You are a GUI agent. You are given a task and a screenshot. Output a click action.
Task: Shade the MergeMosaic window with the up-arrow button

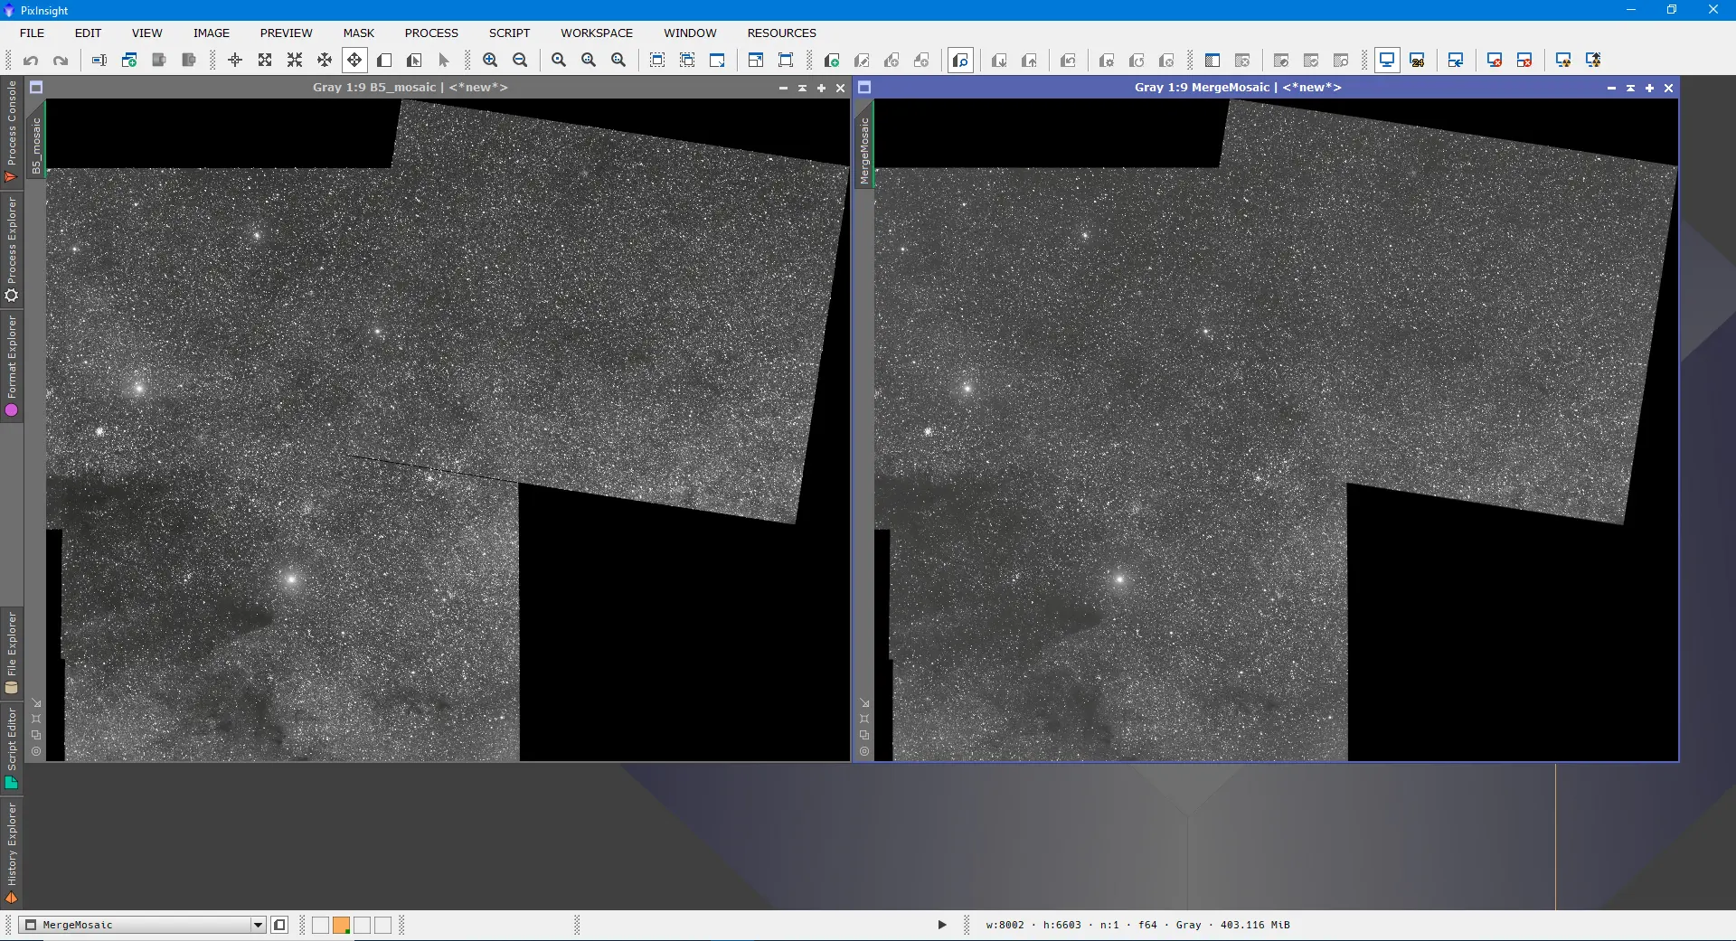(x=1630, y=88)
